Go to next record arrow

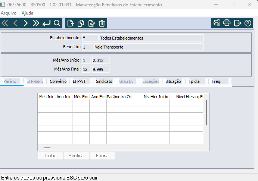pos(25,23)
